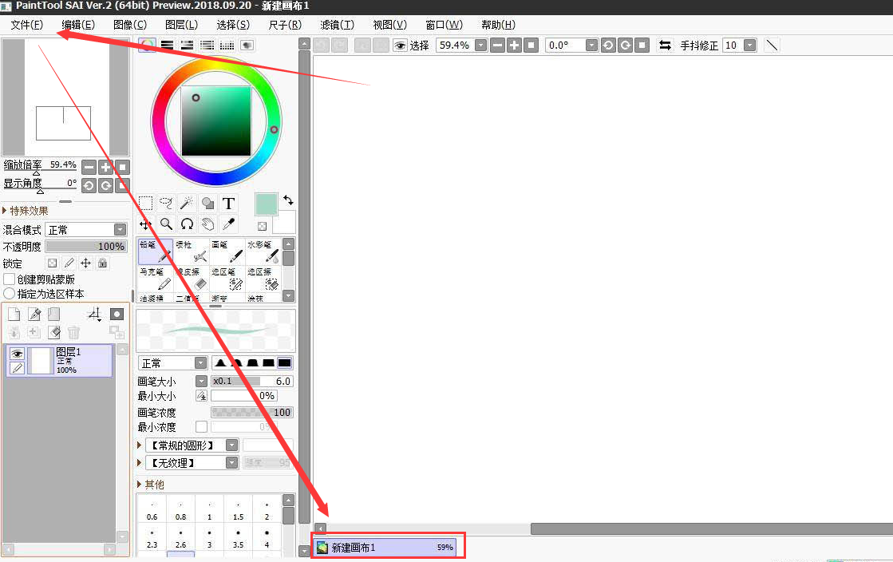The width and height of the screenshot is (893, 562).
Task: Open the perspective ruler menu icon
Action: point(94,314)
